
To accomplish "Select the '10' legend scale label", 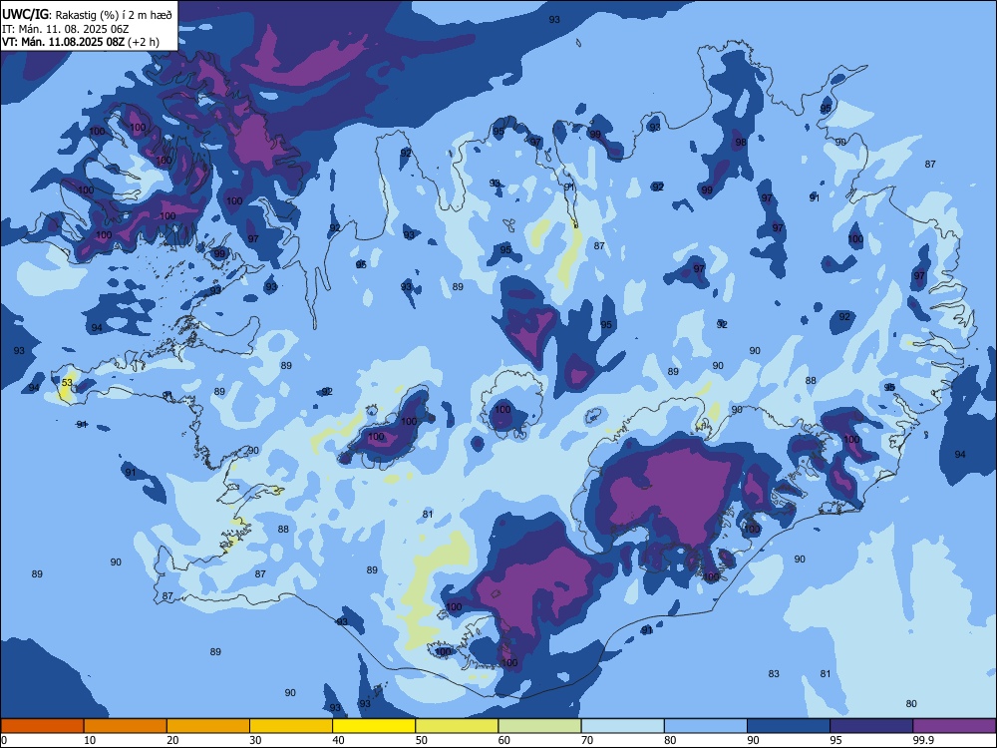I will [90, 740].
